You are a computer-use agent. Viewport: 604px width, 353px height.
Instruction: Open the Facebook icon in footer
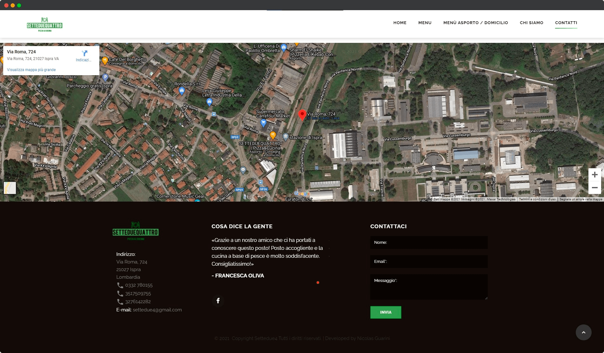coord(218,301)
